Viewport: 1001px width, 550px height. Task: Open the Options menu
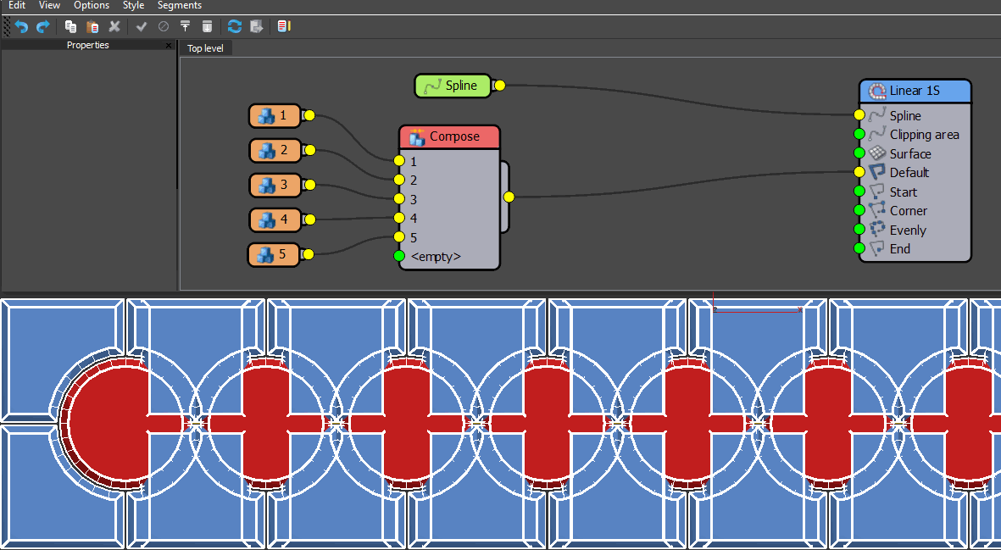pos(92,6)
